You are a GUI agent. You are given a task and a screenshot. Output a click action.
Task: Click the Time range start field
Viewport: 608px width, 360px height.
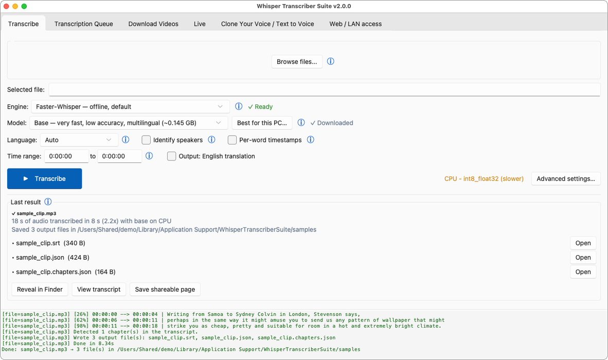point(66,156)
